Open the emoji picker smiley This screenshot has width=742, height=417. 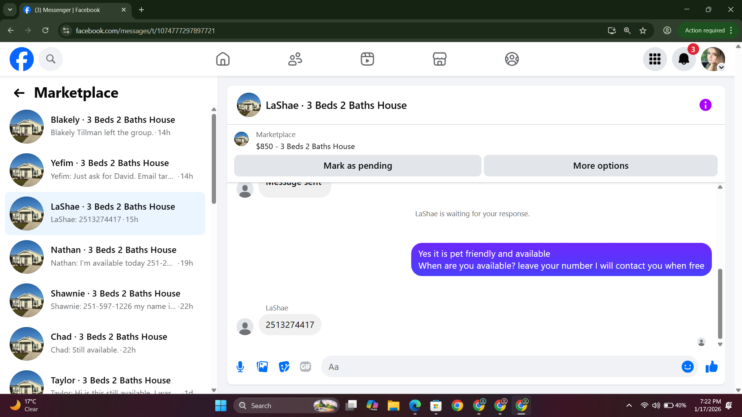tap(688, 367)
